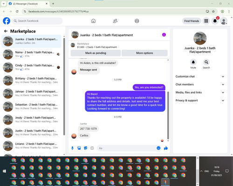This screenshot has height=186, width=233.
Task: Open the Groups icon in top navigation
Action: point(137,21)
